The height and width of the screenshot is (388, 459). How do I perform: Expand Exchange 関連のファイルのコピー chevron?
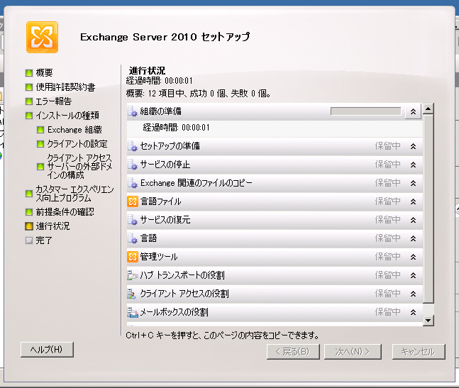coord(413,183)
